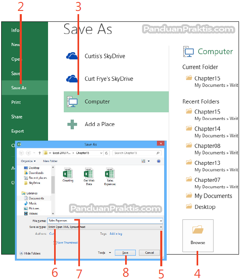Refresh the Chapter15 folder view
The image size is (241, 280).
point(107,153)
